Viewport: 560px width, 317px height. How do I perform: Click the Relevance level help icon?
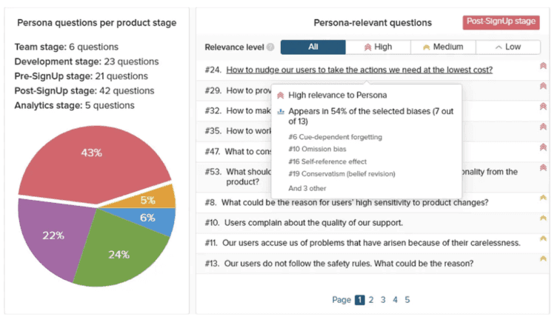point(270,47)
